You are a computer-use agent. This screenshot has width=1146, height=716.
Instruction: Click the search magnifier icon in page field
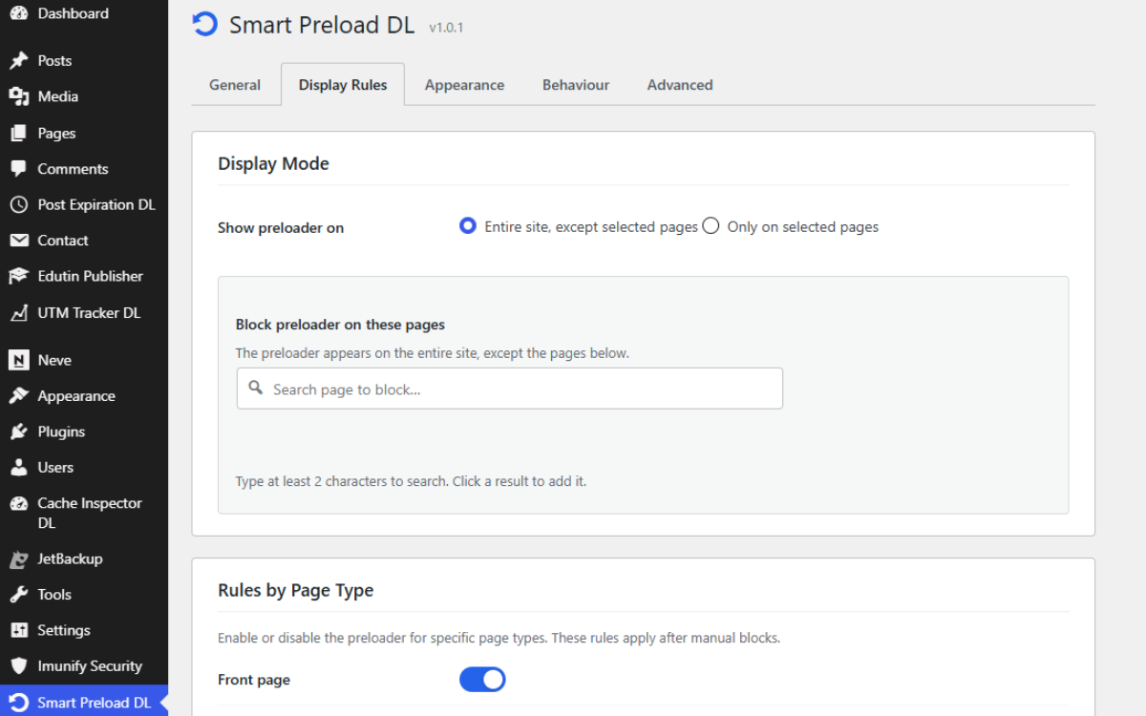[x=255, y=388]
